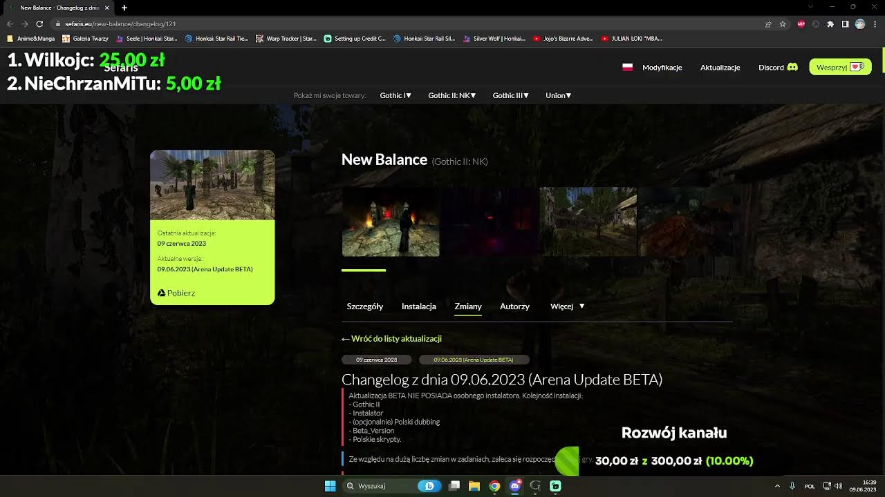
Task: Select the Zmiany tab
Action: click(468, 306)
